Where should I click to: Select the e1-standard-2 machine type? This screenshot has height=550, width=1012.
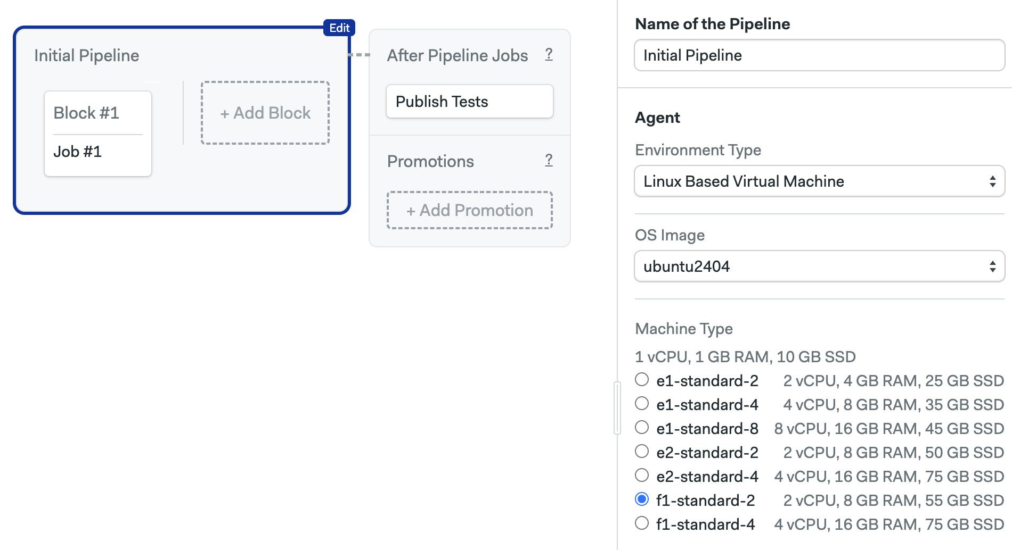pos(642,379)
